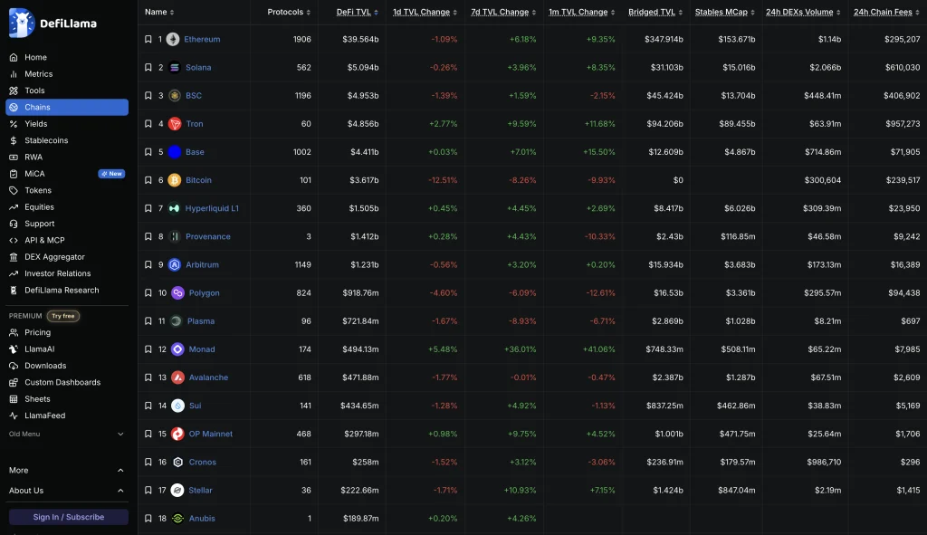Sort by 24h DEXs Volume
Screen dimensions: 927x535
pos(803,12)
